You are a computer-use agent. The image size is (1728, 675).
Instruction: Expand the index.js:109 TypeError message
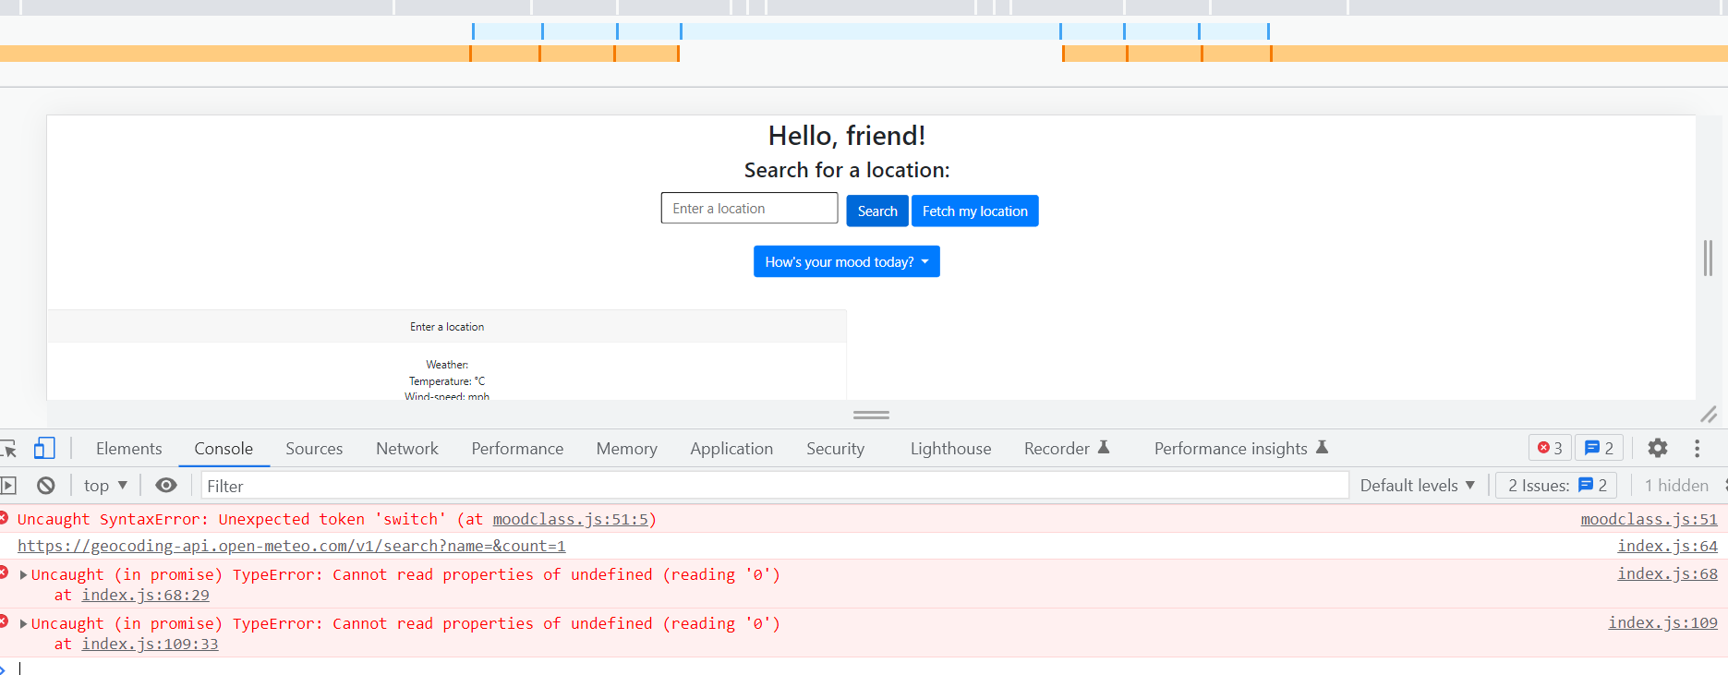24,623
